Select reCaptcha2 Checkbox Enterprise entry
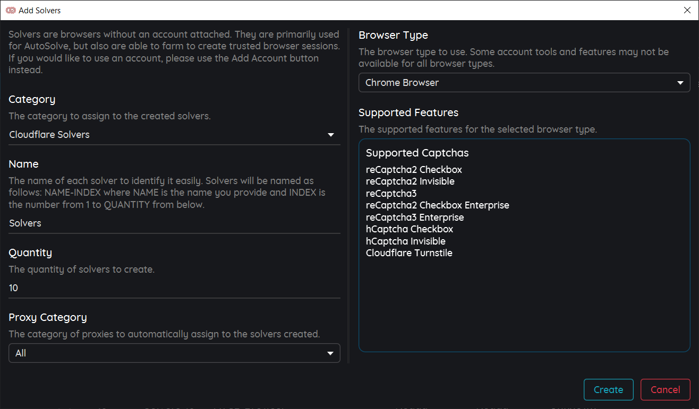The height and width of the screenshot is (409, 699). [437, 205]
